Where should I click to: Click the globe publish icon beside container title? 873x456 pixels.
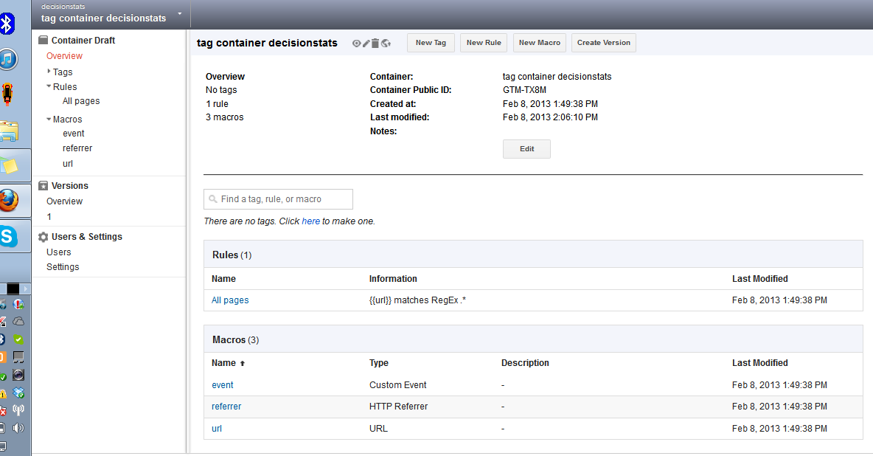386,44
